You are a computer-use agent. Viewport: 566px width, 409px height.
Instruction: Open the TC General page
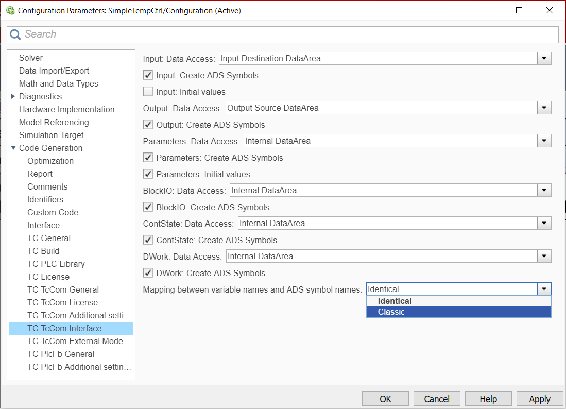click(49, 238)
